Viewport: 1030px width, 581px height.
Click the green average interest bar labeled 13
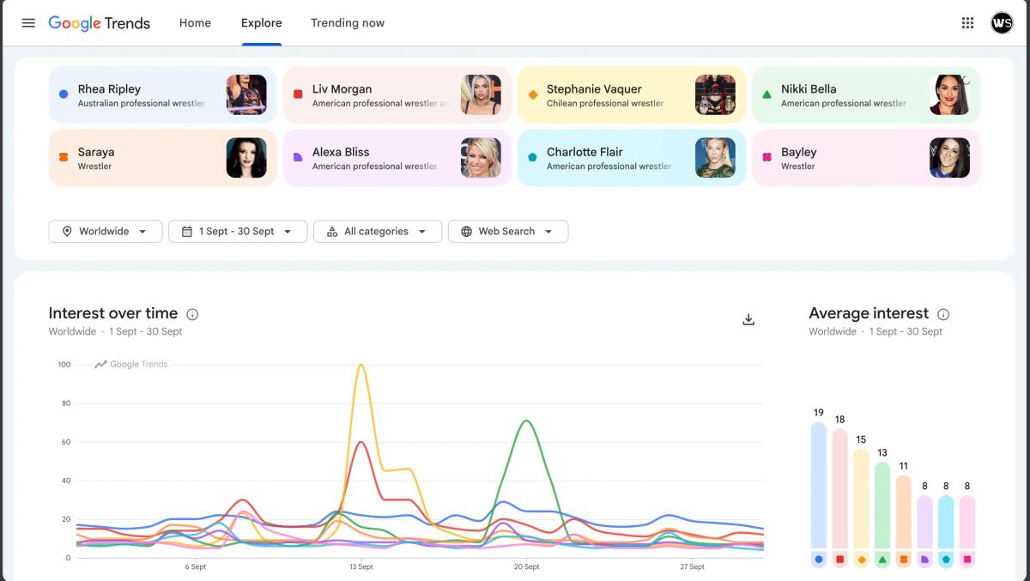882,505
